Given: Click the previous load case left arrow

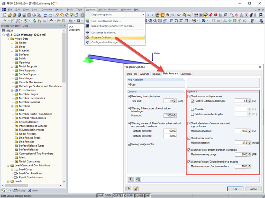Looking at the screenshot, I should [148, 15].
